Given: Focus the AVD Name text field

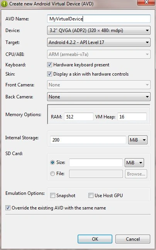Looking at the screenshot, I should coord(99,19).
